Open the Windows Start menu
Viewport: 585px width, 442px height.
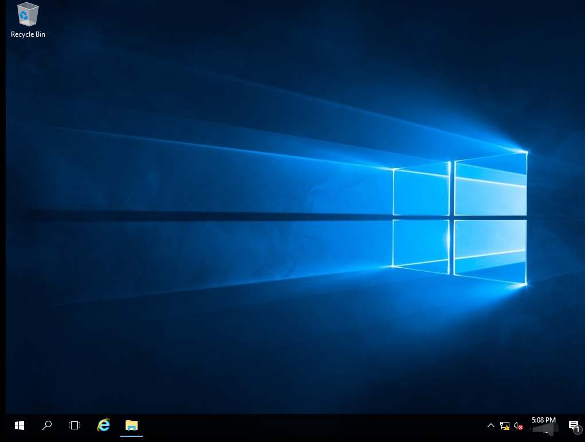[x=19, y=425]
